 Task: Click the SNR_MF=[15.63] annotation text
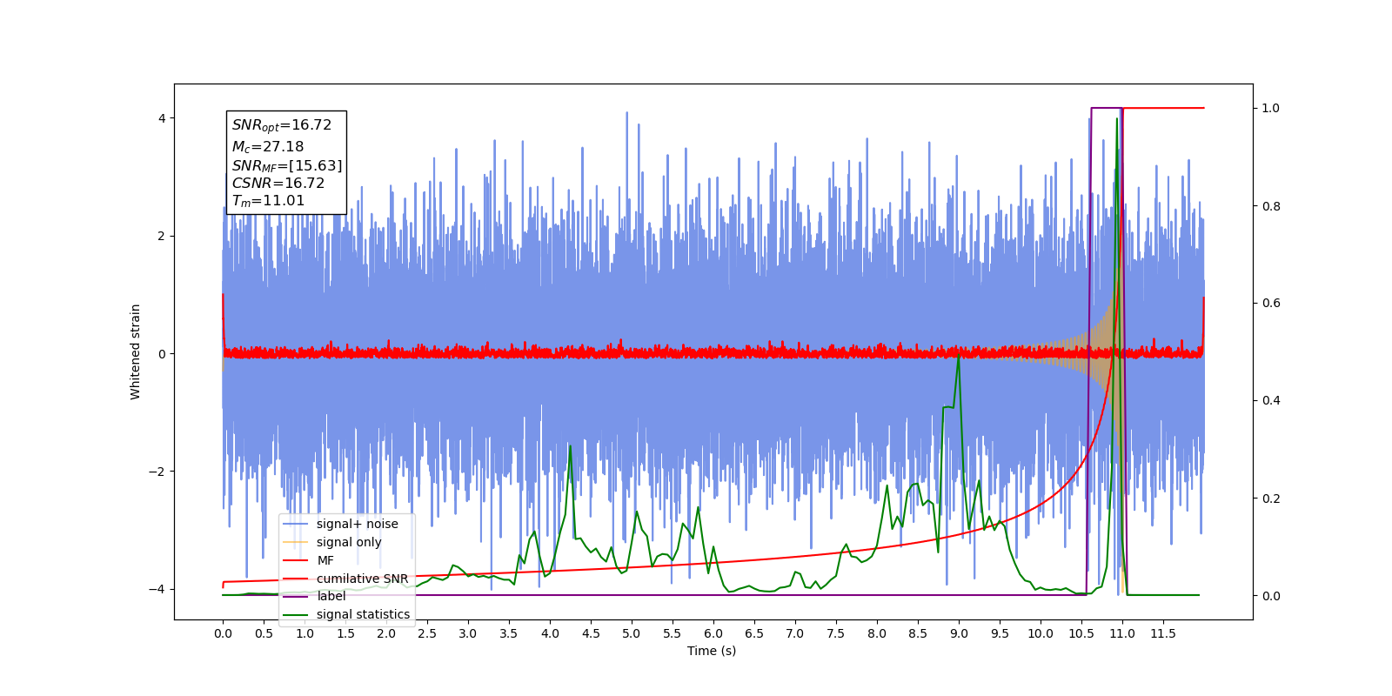tap(287, 165)
